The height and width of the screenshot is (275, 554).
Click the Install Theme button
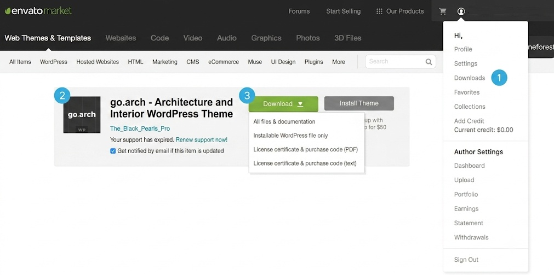[x=359, y=103]
